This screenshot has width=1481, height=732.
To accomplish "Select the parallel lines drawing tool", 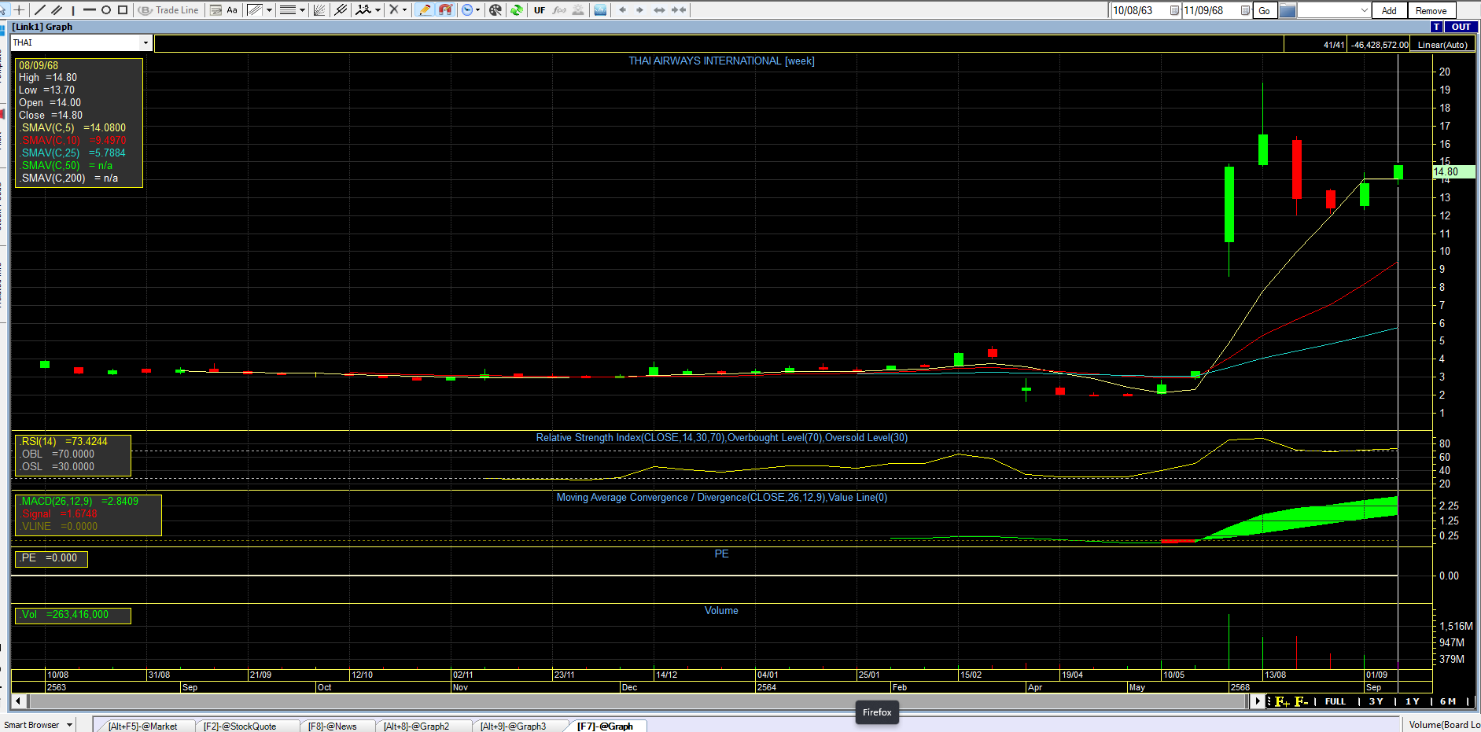I will coord(57,10).
